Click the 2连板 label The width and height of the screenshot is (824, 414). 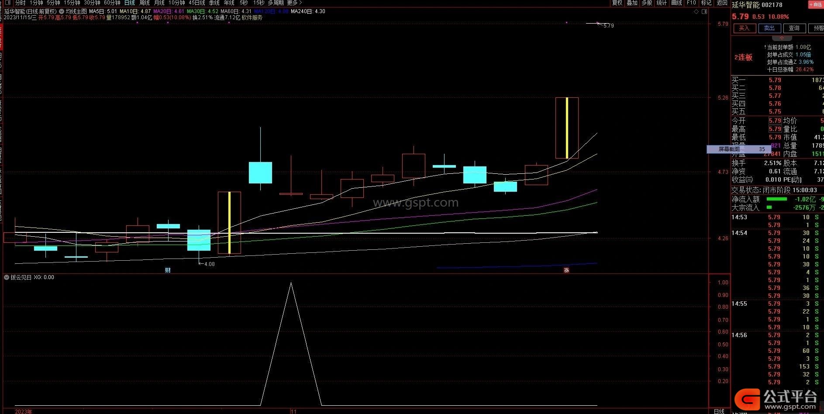click(x=743, y=57)
